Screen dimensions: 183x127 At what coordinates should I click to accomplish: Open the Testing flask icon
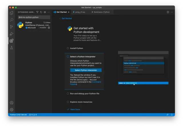tap(11, 47)
